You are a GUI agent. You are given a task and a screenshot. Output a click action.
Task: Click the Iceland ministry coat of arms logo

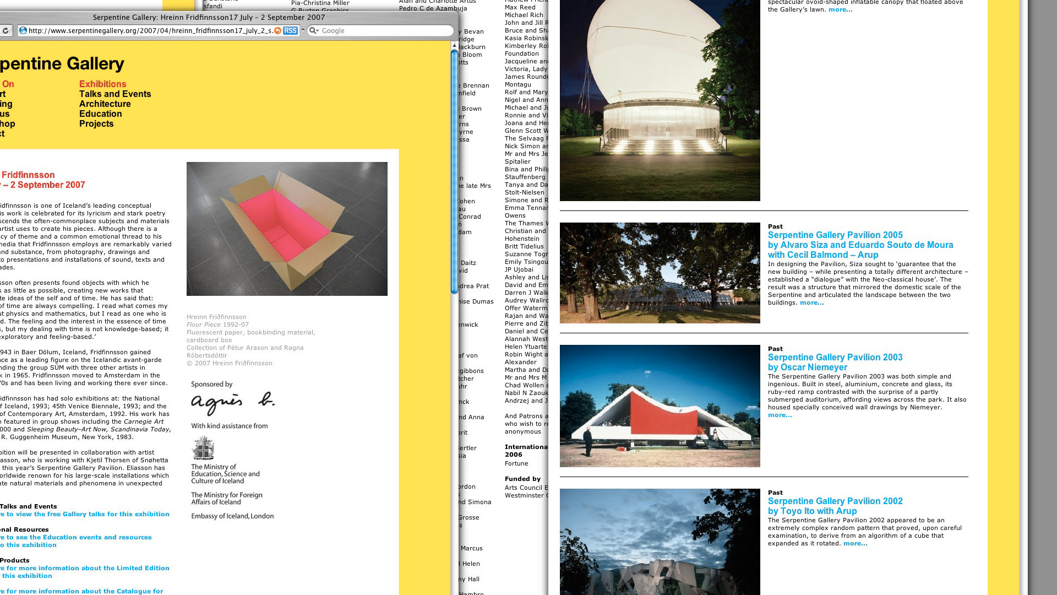pos(203,448)
